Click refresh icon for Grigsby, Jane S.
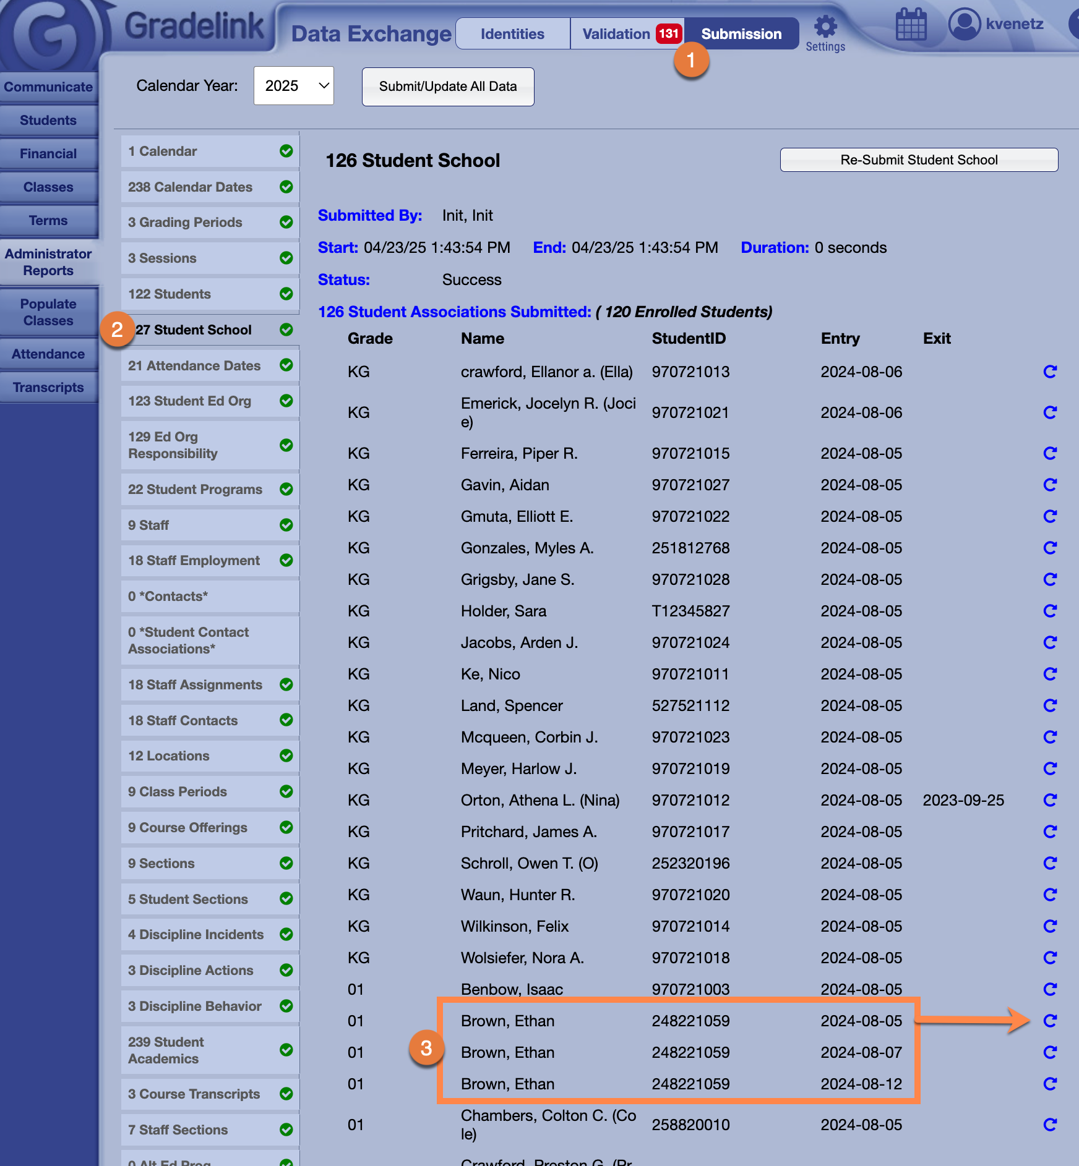The image size is (1079, 1166). click(1049, 579)
